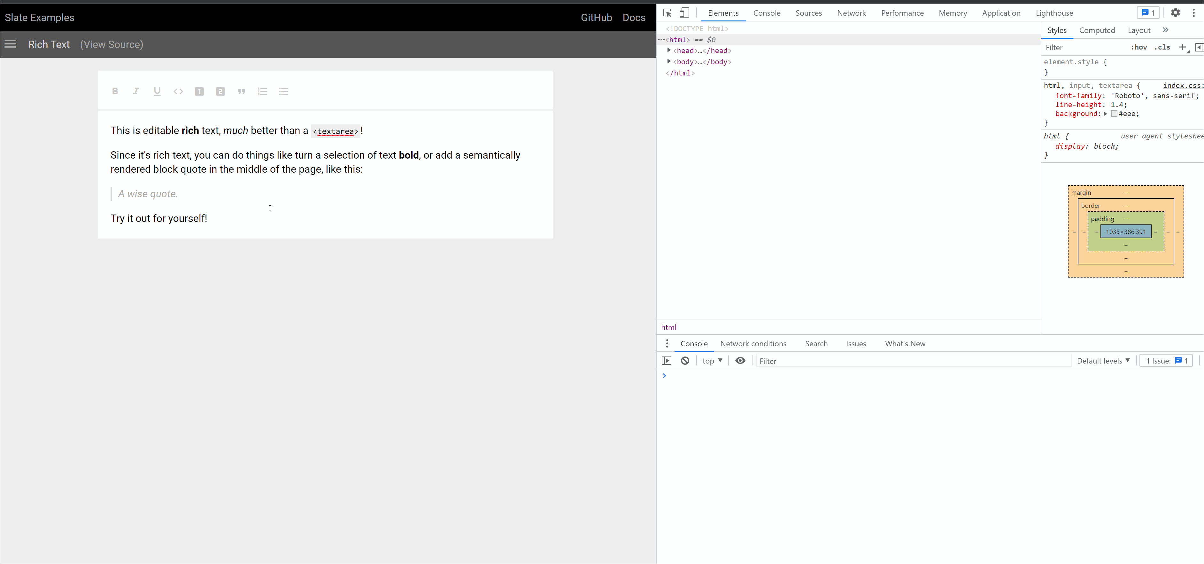1204x564 pixels.
Task: Create numbered list block
Action: click(262, 91)
